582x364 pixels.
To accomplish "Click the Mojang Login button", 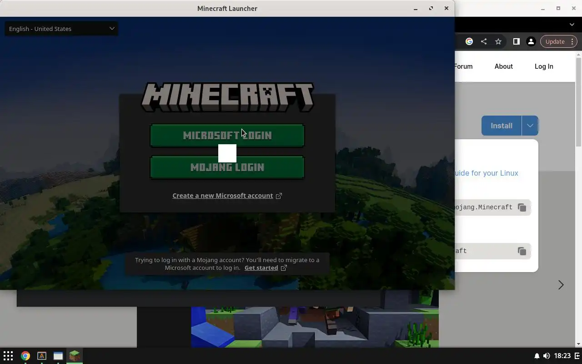I will click(x=227, y=167).
